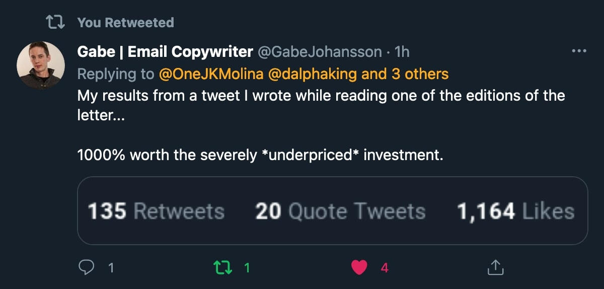Image resolution: width=604 pixels, height=289 pixels.
Task: Open the @OneJKMolina mention link
Action: 211,74
